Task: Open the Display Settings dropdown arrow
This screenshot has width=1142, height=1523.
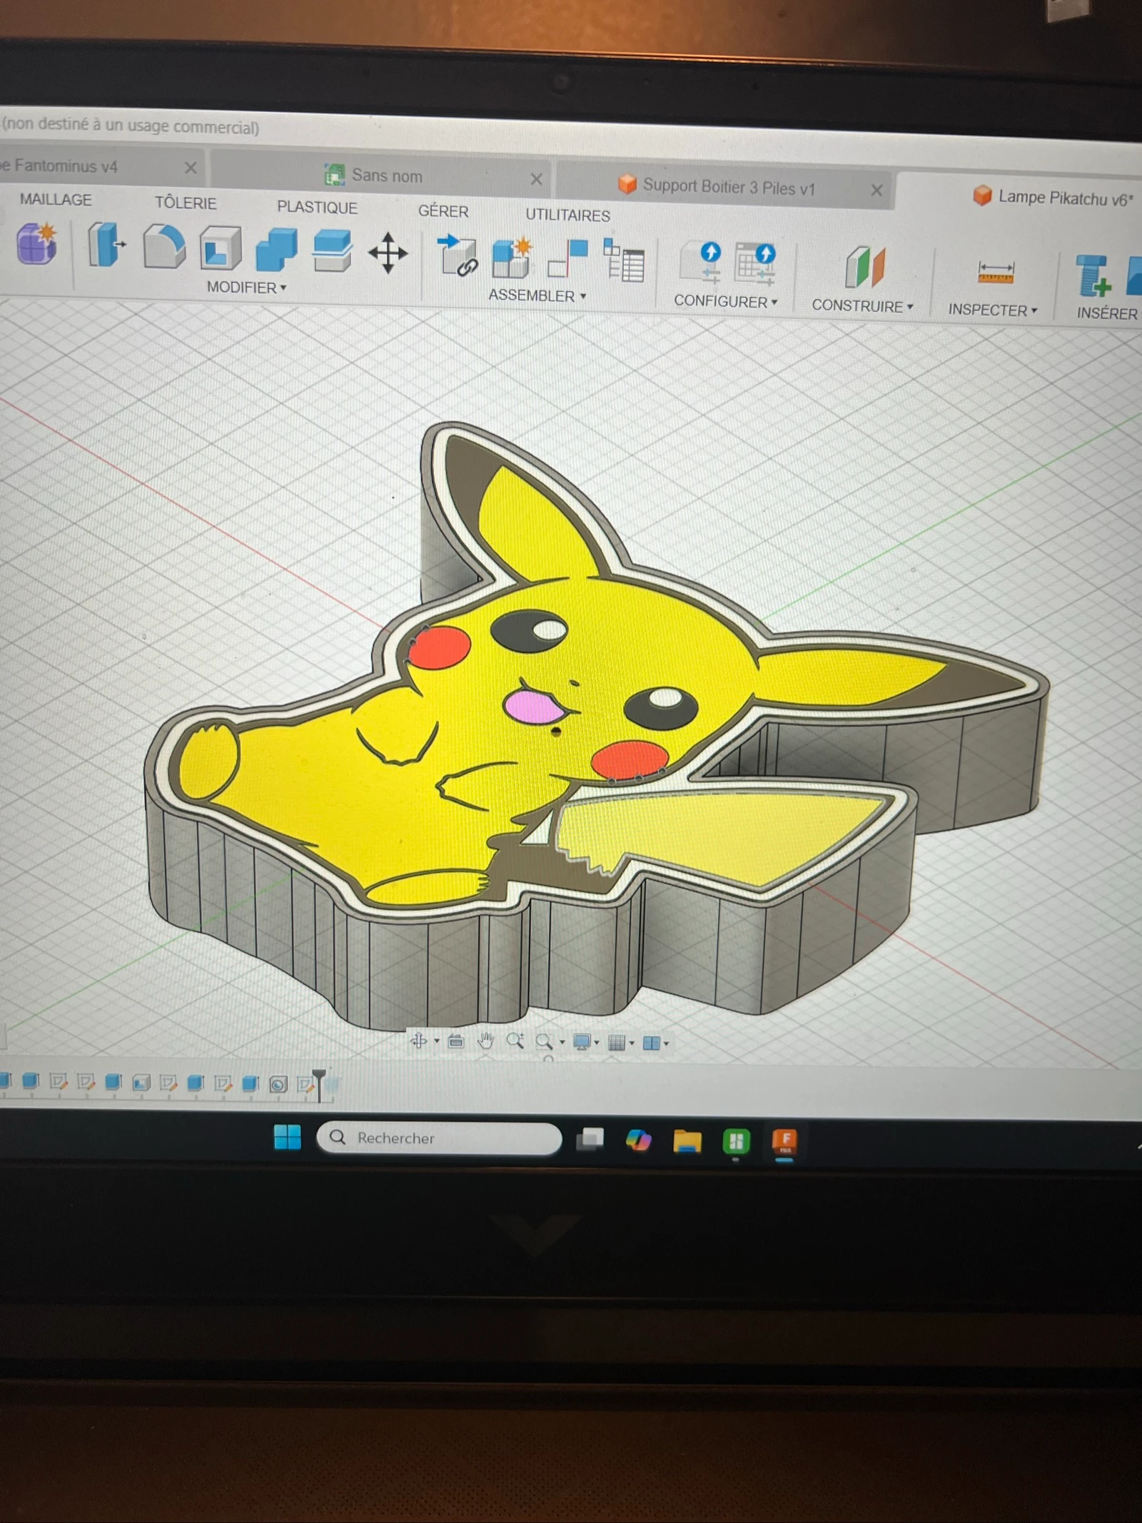Action: 597,1043
